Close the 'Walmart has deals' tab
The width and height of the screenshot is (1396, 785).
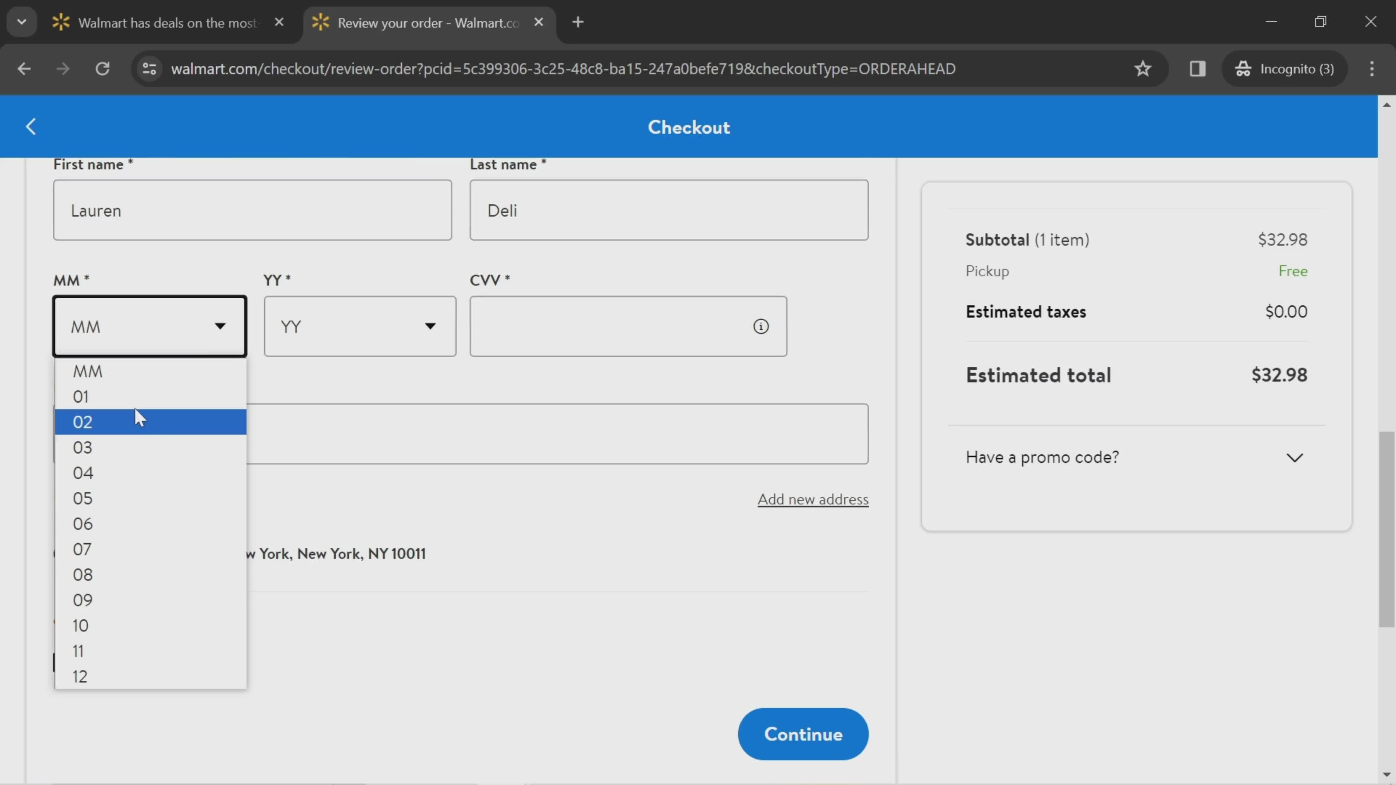[x=279, y=22]
